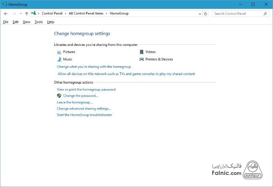Image resolution: width=273 pixels, height=187 pixels.
Task: Click the Printers & Devices icon
Action: click(x=142, y=59)
